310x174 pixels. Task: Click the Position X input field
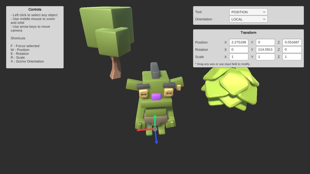click(239, 42)
